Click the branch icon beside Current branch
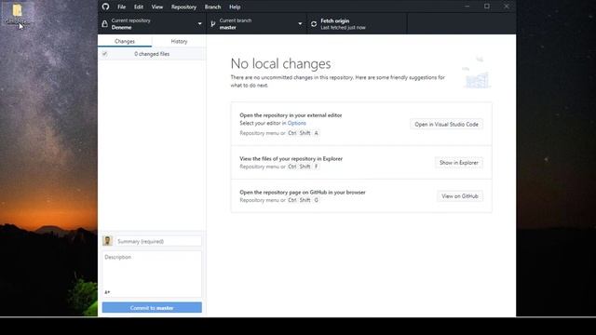Viewport: 596px width, 335px height. click(213, 24)
